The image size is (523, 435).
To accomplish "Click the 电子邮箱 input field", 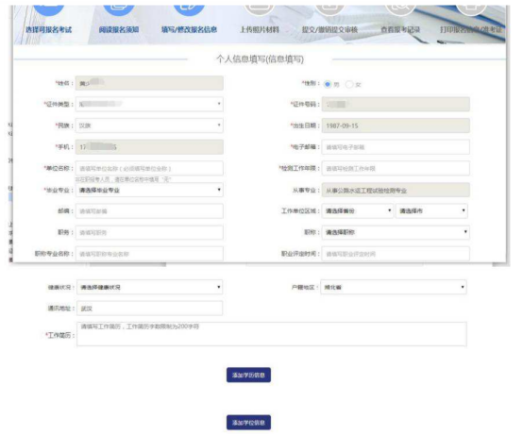I will click(396, 147).
